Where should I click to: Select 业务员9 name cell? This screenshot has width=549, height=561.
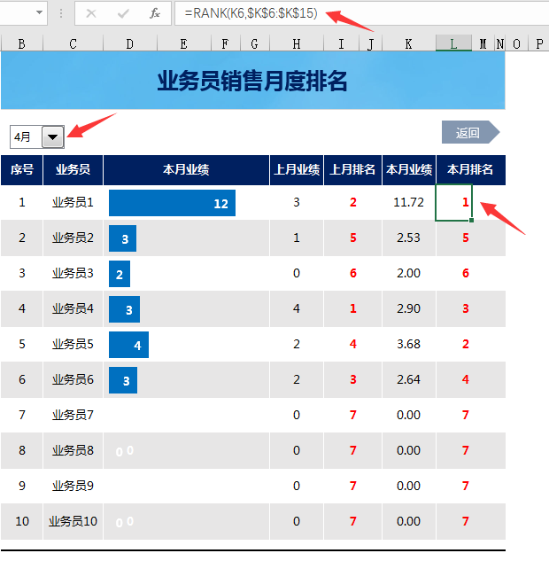[73, 486]
